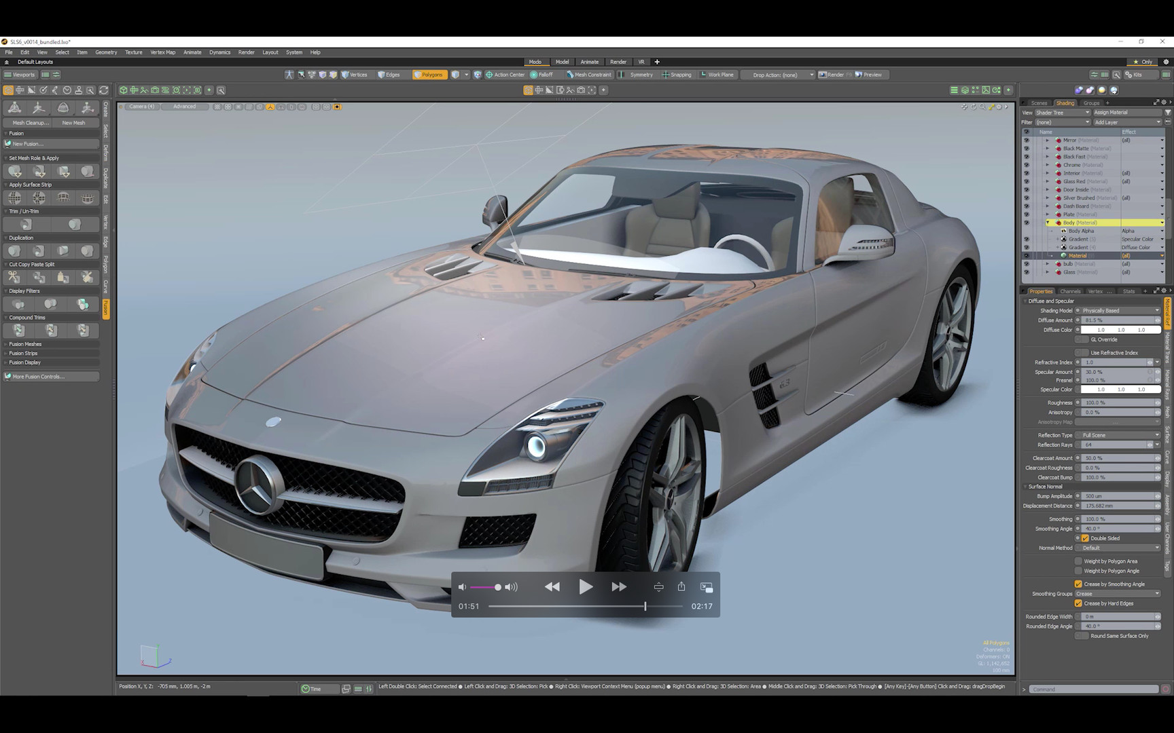Open the Mesh Constraint options
Image resolution: width=1174 pixels, height=733 pixels.
tap(589, 75)
